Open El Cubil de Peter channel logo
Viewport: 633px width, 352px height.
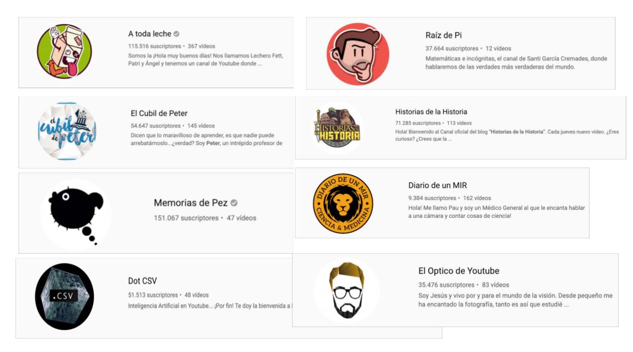pyautogui.click(x=67, y=131)
